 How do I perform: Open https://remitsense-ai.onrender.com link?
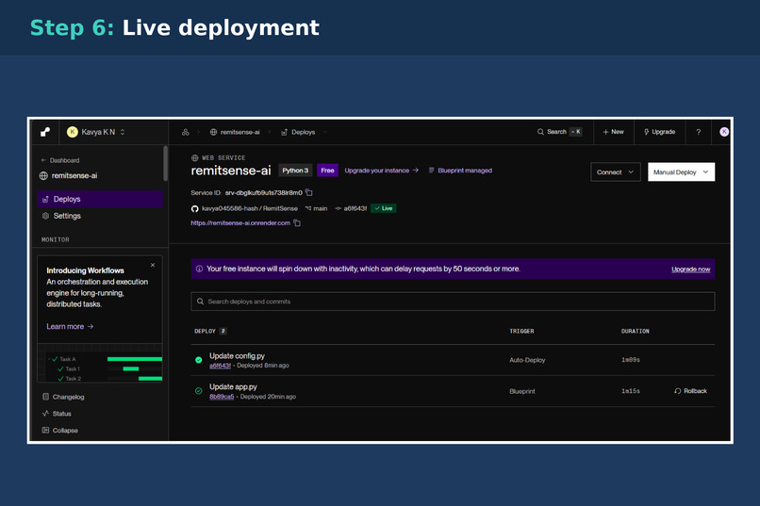(240, 223)
